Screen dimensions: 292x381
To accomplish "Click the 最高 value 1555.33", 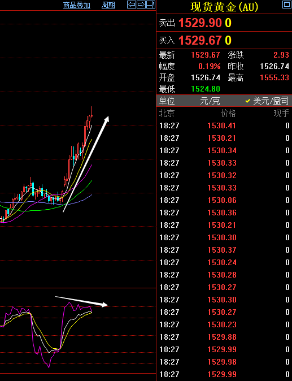I will (274, 78).
